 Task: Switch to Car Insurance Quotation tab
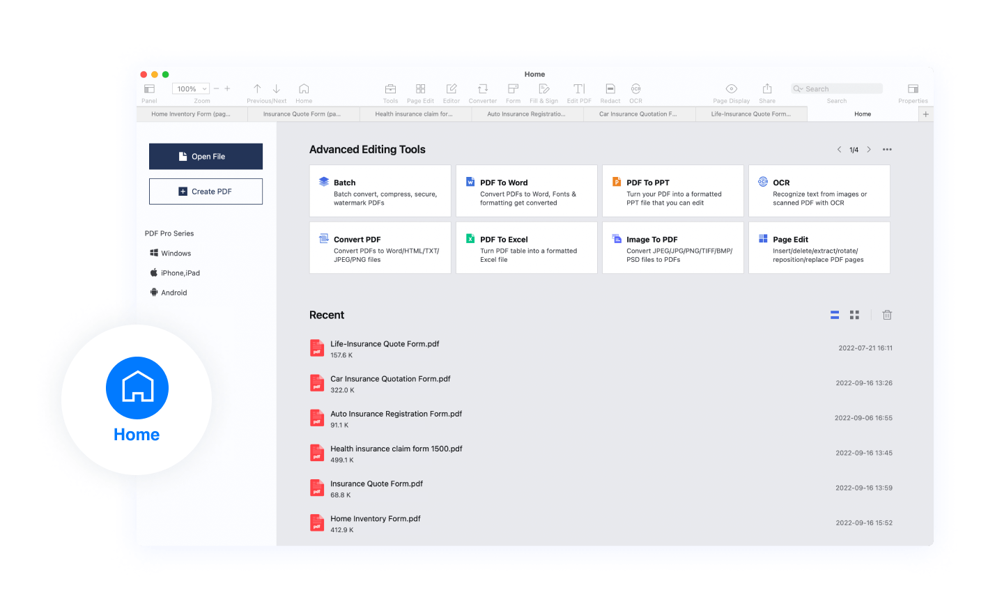tap(638, 114)
